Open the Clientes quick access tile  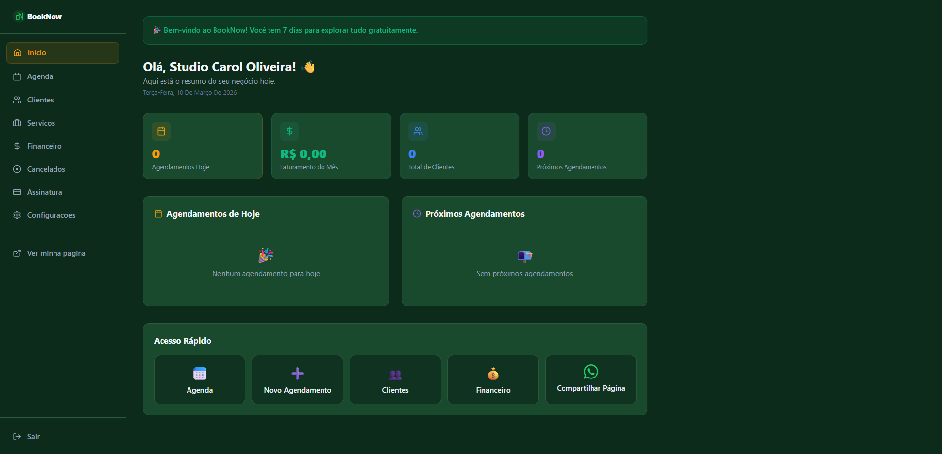point(395,380)
